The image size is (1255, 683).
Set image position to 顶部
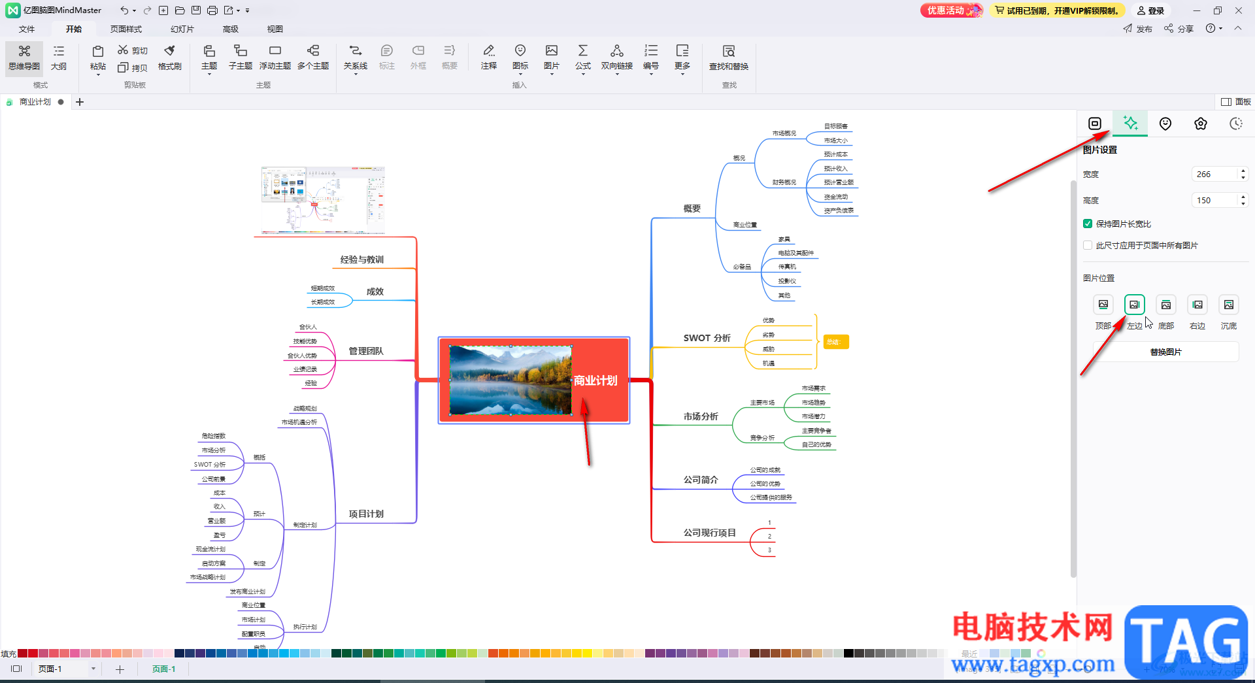tap(1103, 305)
